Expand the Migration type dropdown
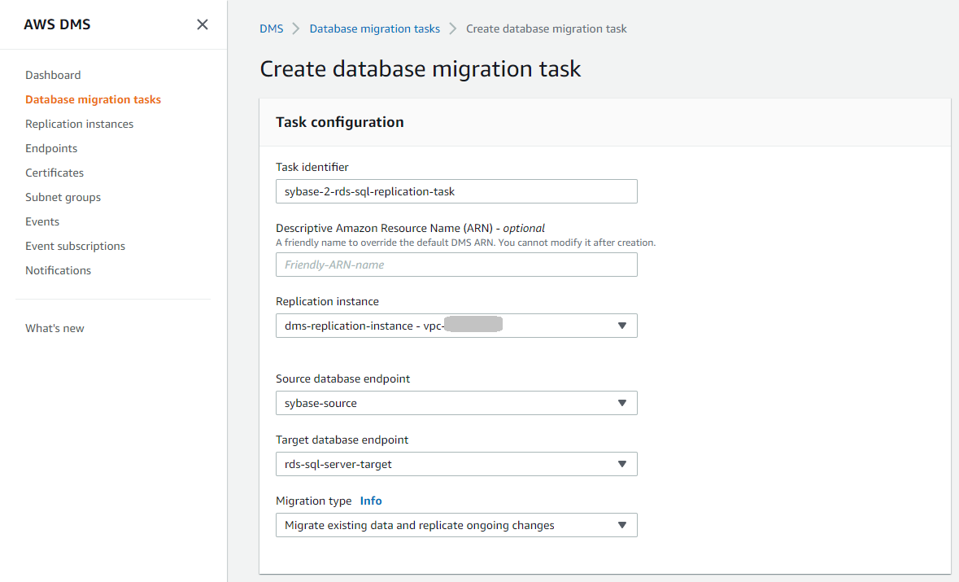Screen dimensions: 959x582 456,525
